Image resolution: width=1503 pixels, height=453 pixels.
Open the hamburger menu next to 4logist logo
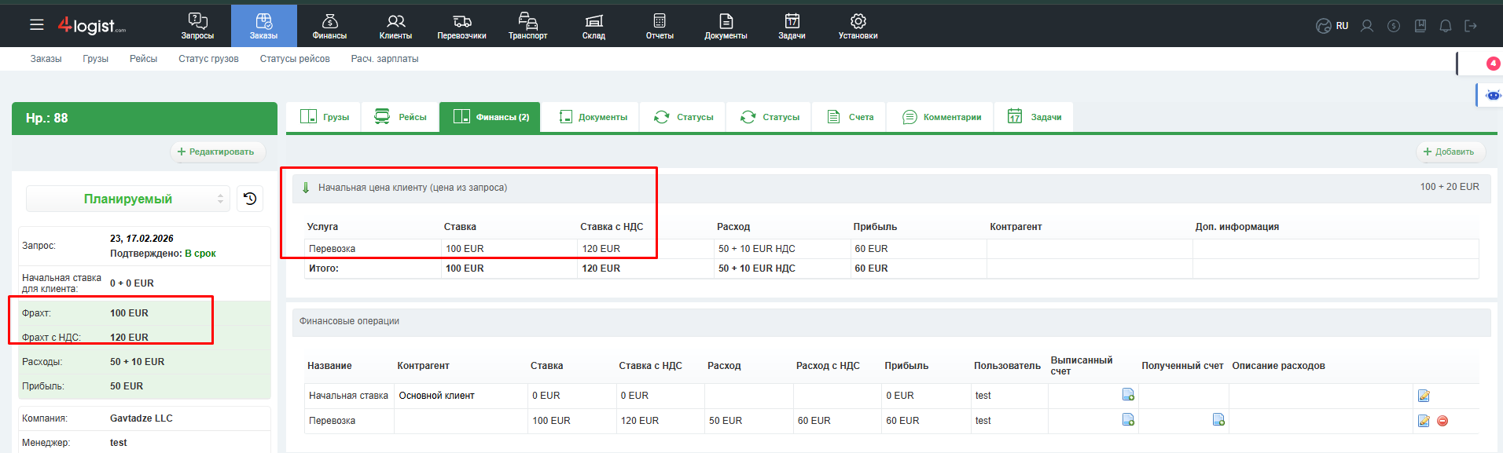click(x=37, y=25)
